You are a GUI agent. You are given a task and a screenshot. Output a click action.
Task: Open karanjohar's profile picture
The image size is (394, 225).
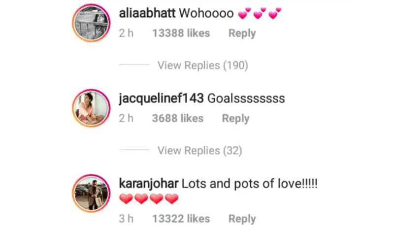pyautogui.click(x=91, y=193)
